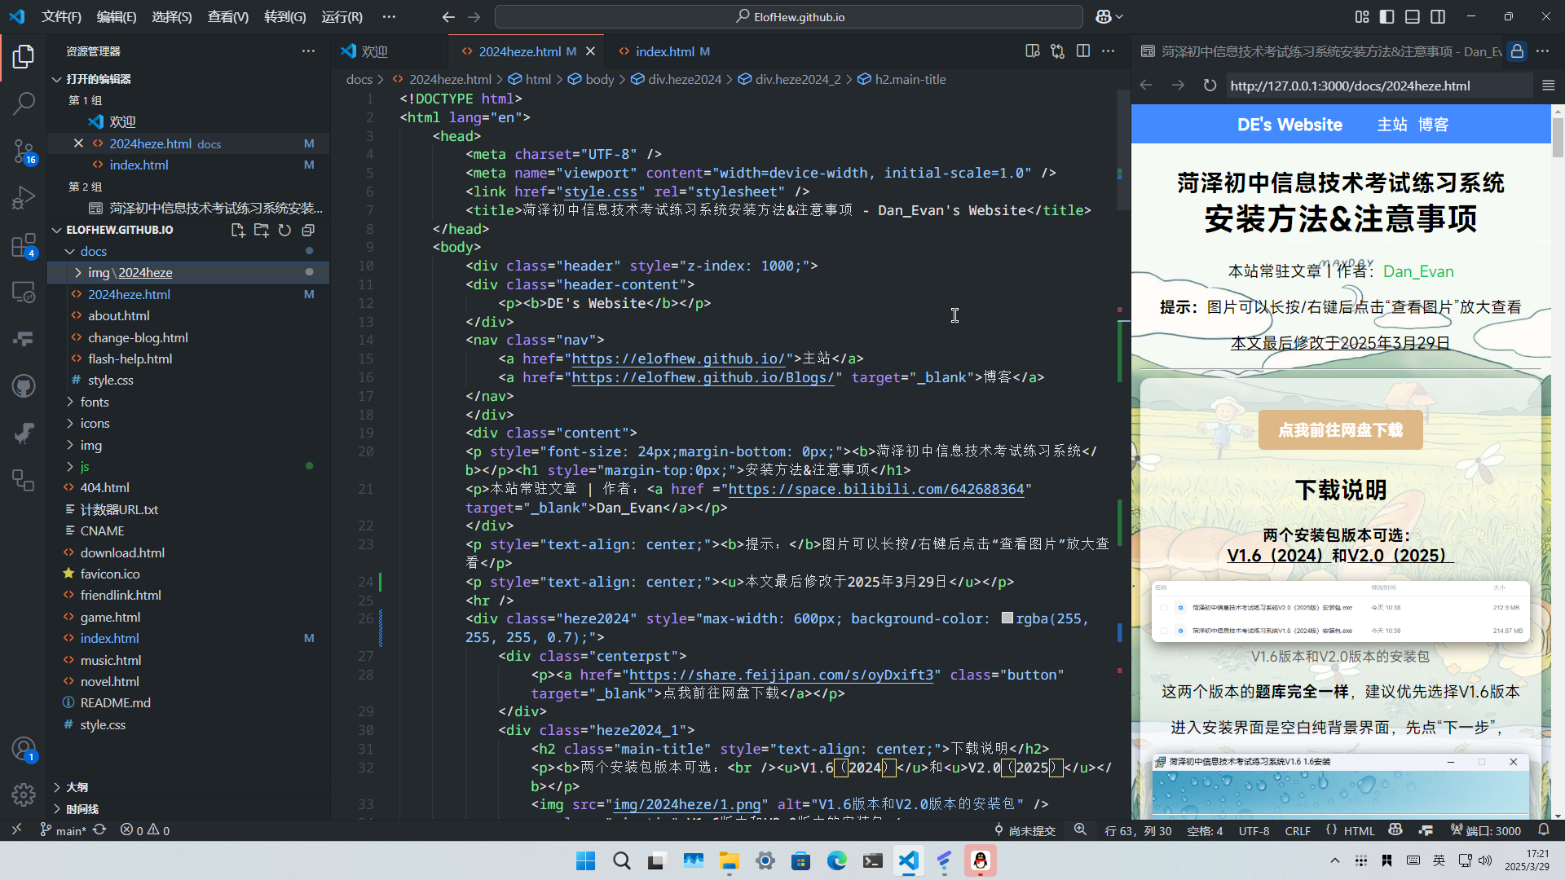Open the 博客 link in the preview page
The image size is (1565, 880).
pos(1435,124)
